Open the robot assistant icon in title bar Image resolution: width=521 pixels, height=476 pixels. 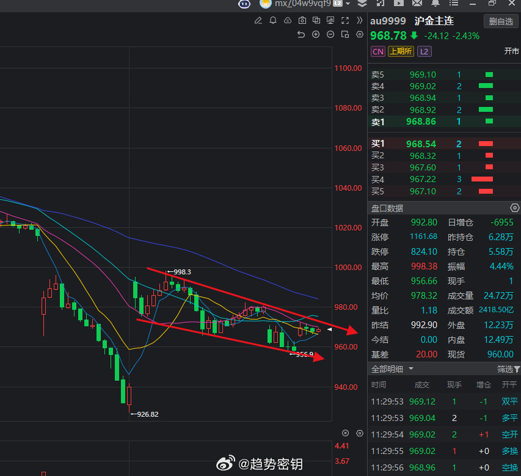tap(244, 4)
